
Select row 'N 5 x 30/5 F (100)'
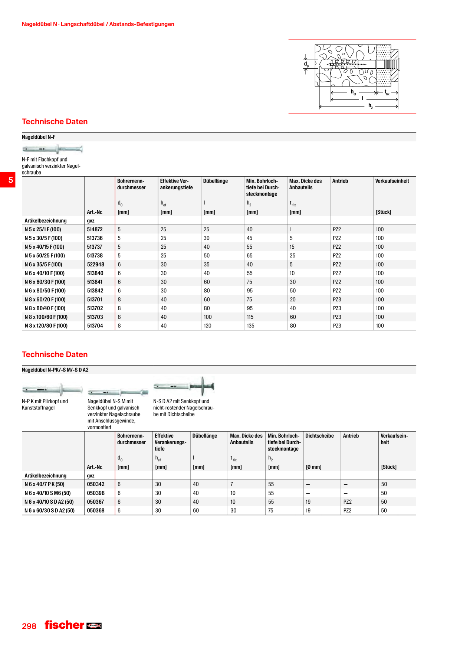[219, 238]
